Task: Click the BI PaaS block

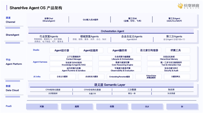Action: coord(182,106)
